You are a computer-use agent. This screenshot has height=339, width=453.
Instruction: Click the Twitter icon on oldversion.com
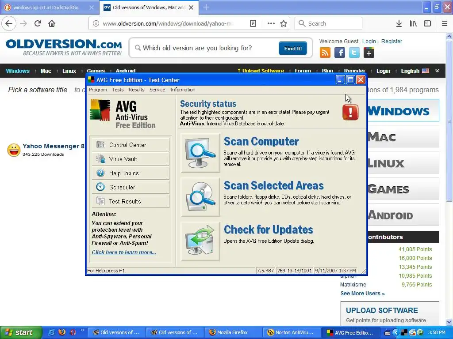354,53
